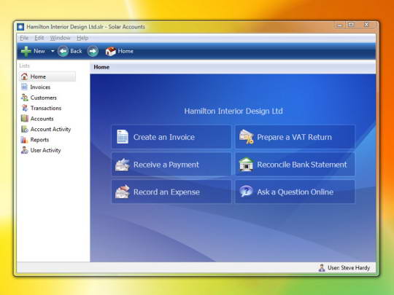
Task: Minimize the Solar Accounts window
Action: (339, 25)
